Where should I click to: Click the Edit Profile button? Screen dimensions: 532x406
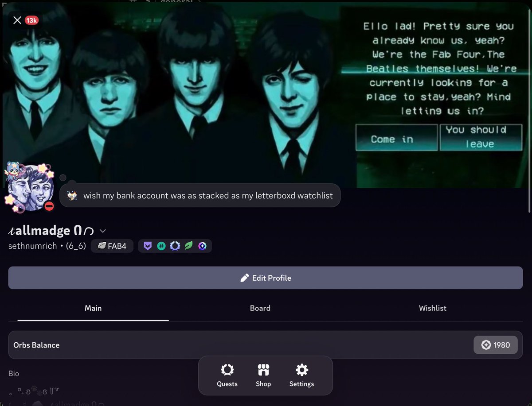coord(266,278)
